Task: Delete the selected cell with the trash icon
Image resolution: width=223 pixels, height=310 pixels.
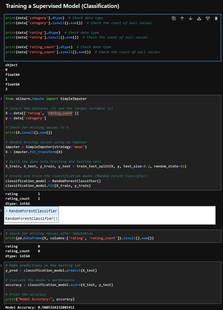Action: point(216,18)
